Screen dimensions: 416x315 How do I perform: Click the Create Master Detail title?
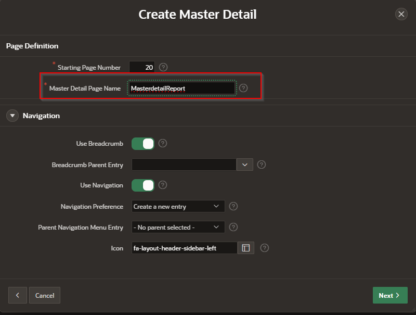click(198, 15)
